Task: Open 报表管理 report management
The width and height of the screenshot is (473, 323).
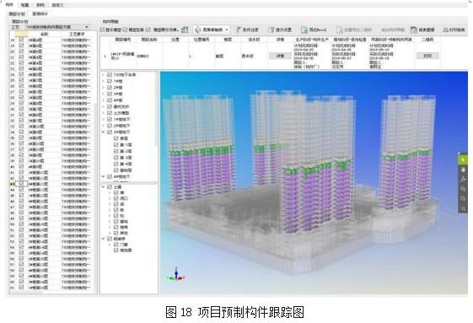Action: click(422, 30)
